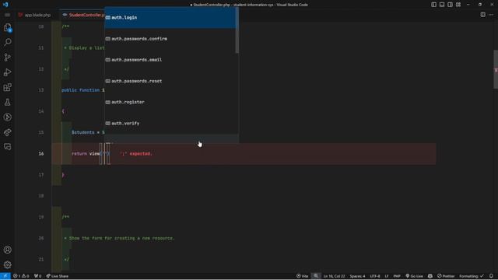Toggle the bottom panel layout icon
This screenshot has width=498, height=280.
(x=442, y=5)
